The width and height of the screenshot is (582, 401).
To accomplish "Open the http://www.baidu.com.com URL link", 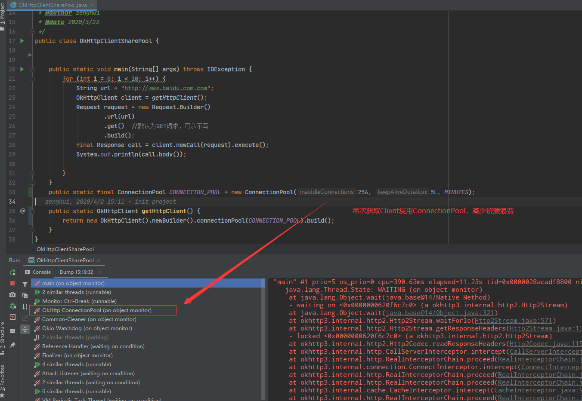I will (166, 88).
